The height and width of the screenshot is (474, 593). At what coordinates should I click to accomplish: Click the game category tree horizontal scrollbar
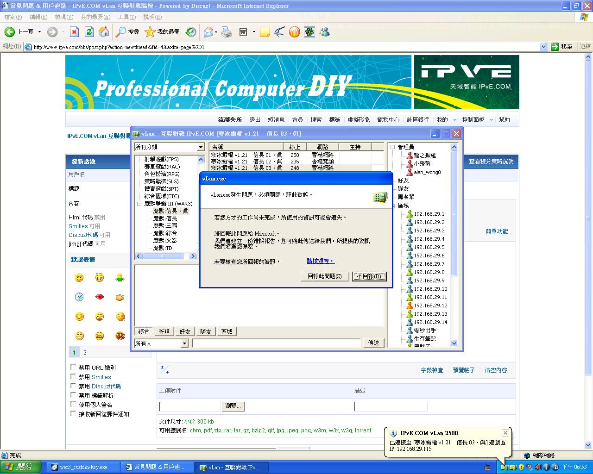(166, 256)
